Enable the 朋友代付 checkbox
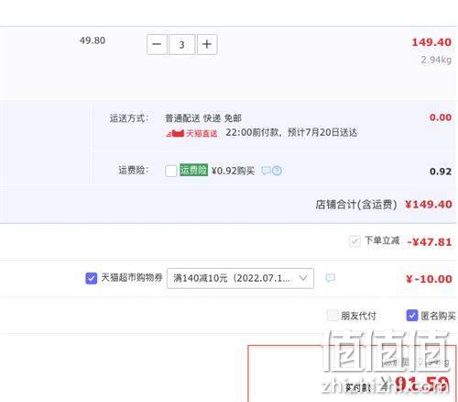 [333, 315]
